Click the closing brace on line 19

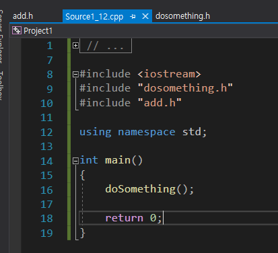click(83, 233)
